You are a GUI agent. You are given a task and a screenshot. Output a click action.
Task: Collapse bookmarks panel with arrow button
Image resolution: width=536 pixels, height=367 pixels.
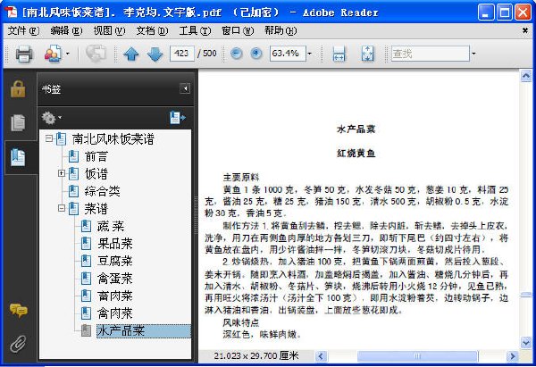185,88
